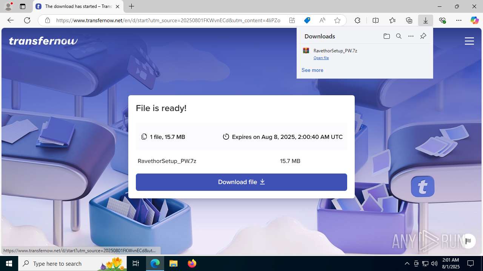Open the shopping tag icon in address bar

point(307,20)
